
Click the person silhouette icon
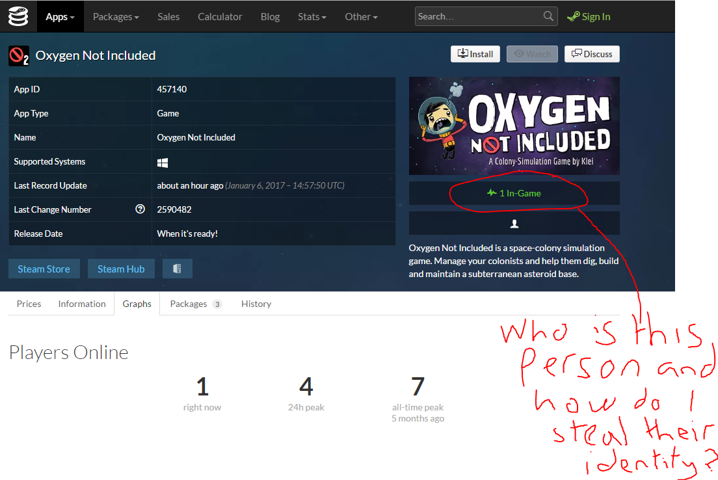point(514,223)
